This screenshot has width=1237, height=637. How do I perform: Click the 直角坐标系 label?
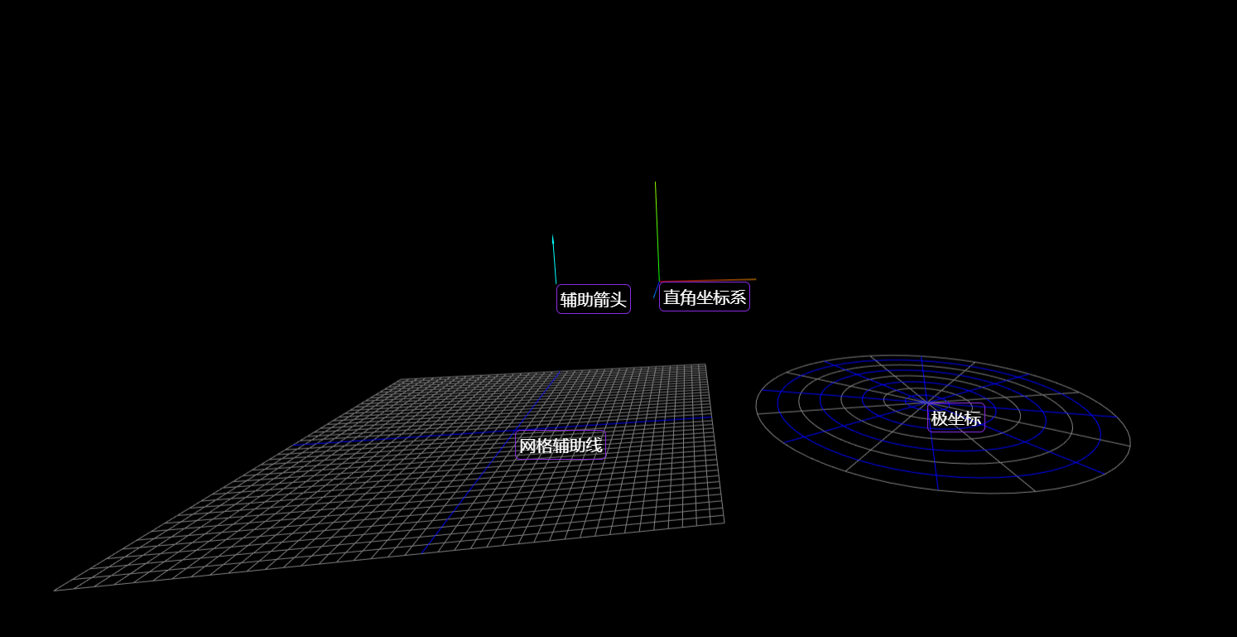(x=704, y=296)
